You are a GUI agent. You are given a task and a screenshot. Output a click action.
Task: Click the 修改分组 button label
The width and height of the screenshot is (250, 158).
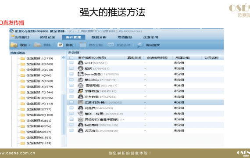tap(96, 45)
